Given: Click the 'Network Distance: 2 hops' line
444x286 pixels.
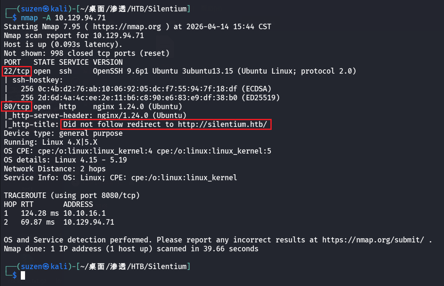Looking at the screenshot, I should click(x=55, y=169).
